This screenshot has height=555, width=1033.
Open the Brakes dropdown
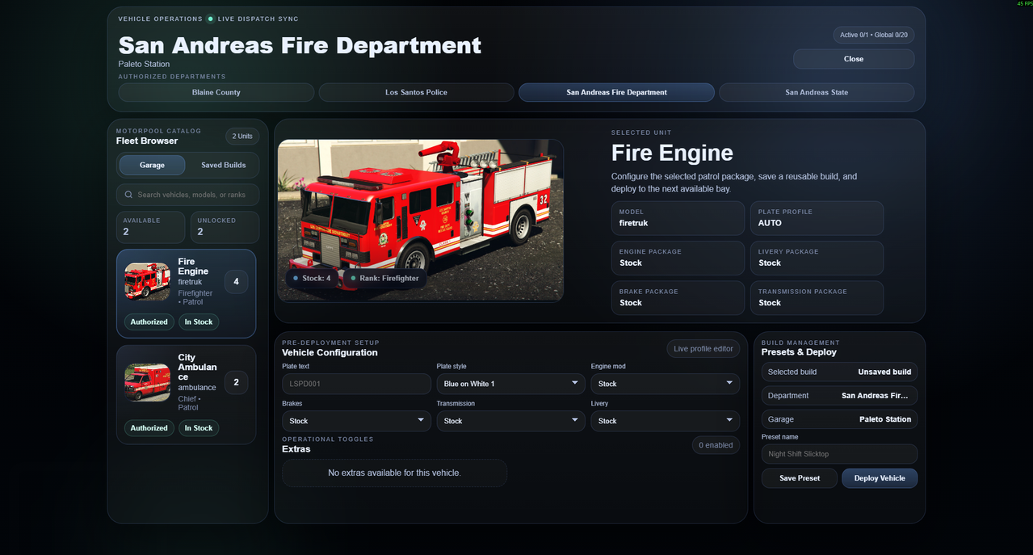click(x=356, y=421)
